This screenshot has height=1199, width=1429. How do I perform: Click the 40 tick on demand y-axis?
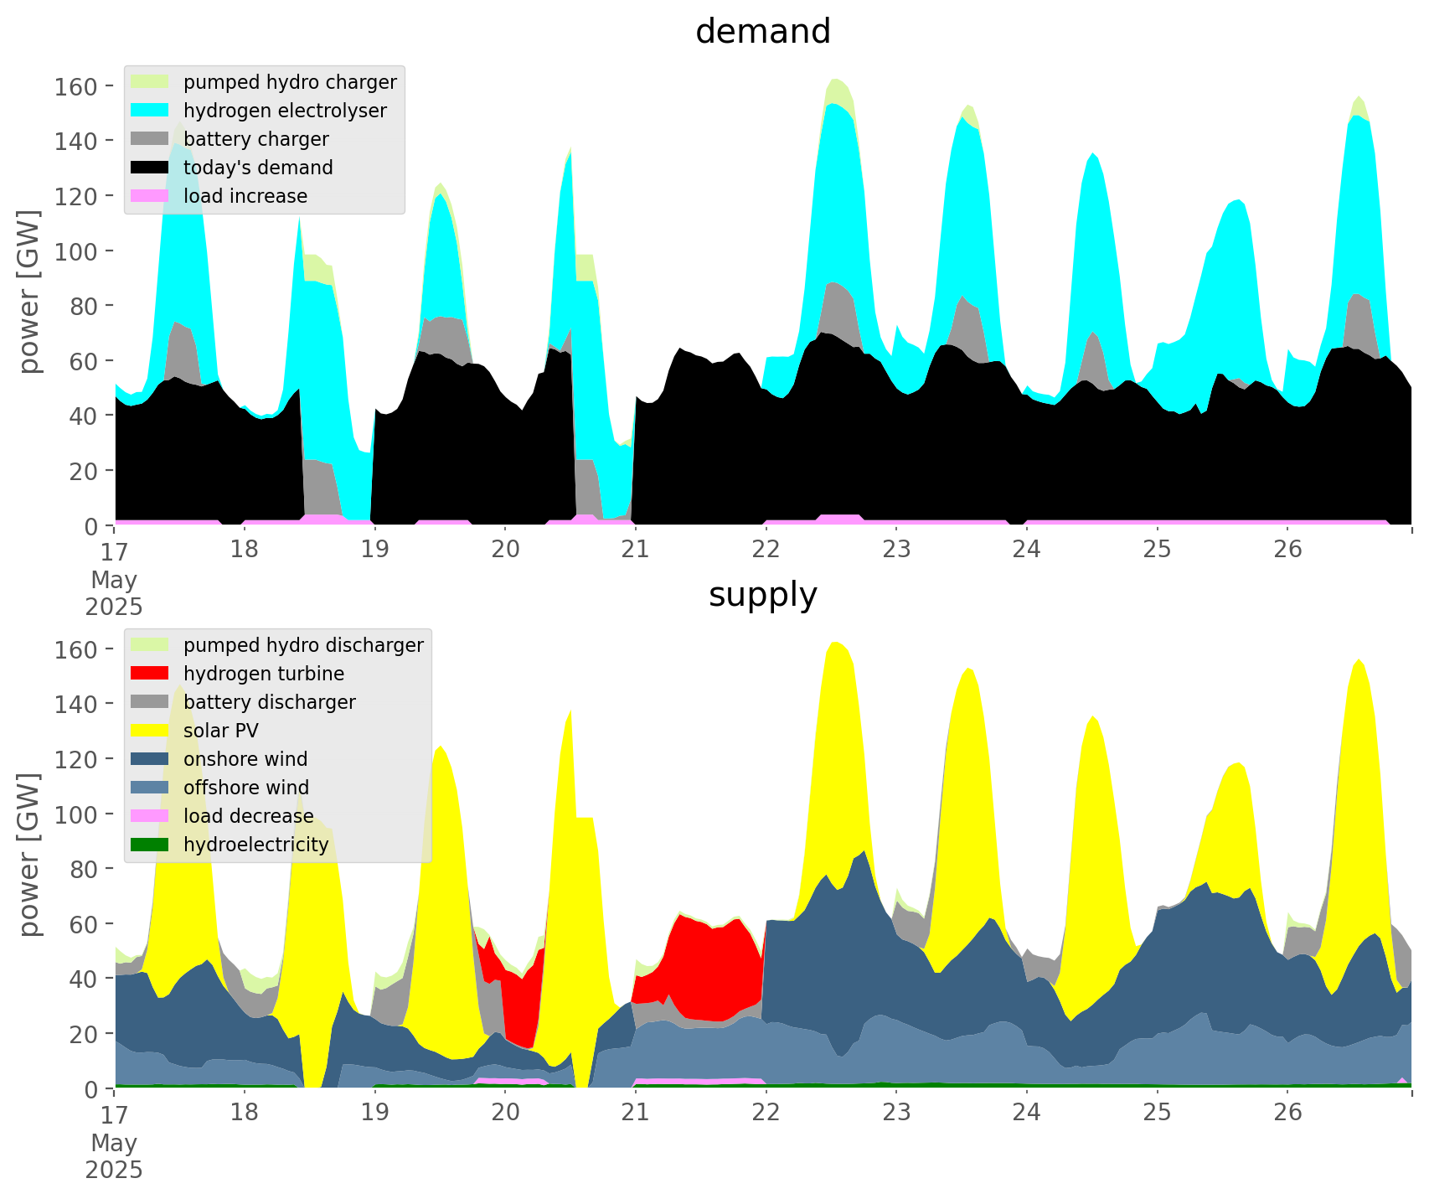(83, 416)
